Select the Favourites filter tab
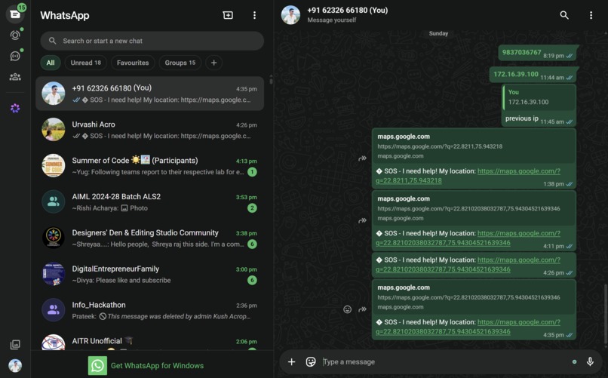Screen dimensions: 608x378 [133, 63]
